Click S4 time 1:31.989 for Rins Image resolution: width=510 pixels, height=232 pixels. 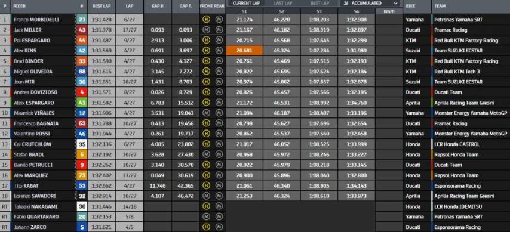tap(357, 51)
